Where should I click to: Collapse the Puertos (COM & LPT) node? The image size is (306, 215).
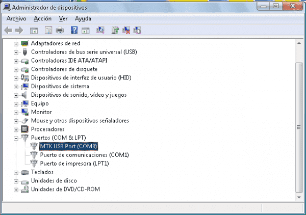point(16,139)
